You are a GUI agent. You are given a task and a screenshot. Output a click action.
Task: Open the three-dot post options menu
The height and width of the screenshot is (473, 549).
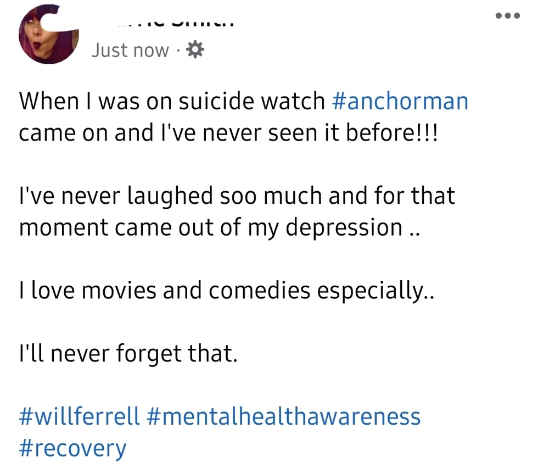tap(507, 15)
